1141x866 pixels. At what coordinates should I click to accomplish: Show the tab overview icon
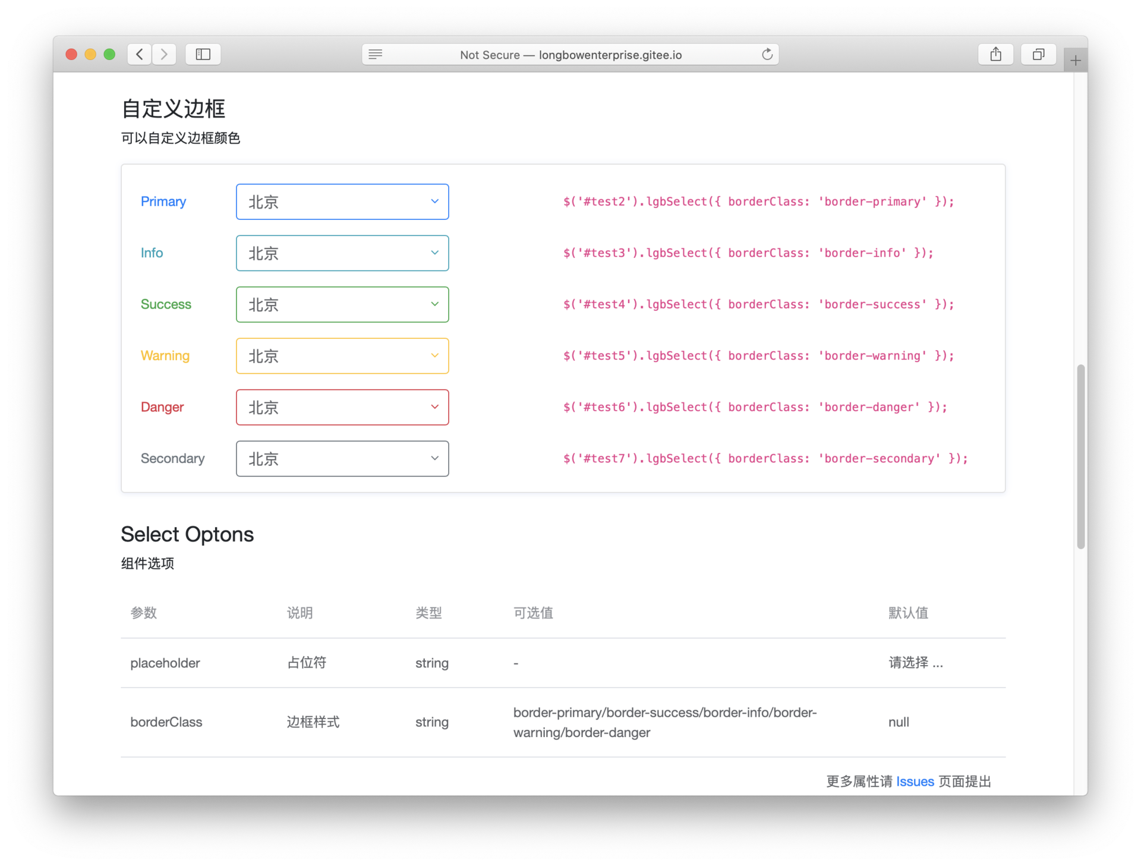coord(1038,55)
